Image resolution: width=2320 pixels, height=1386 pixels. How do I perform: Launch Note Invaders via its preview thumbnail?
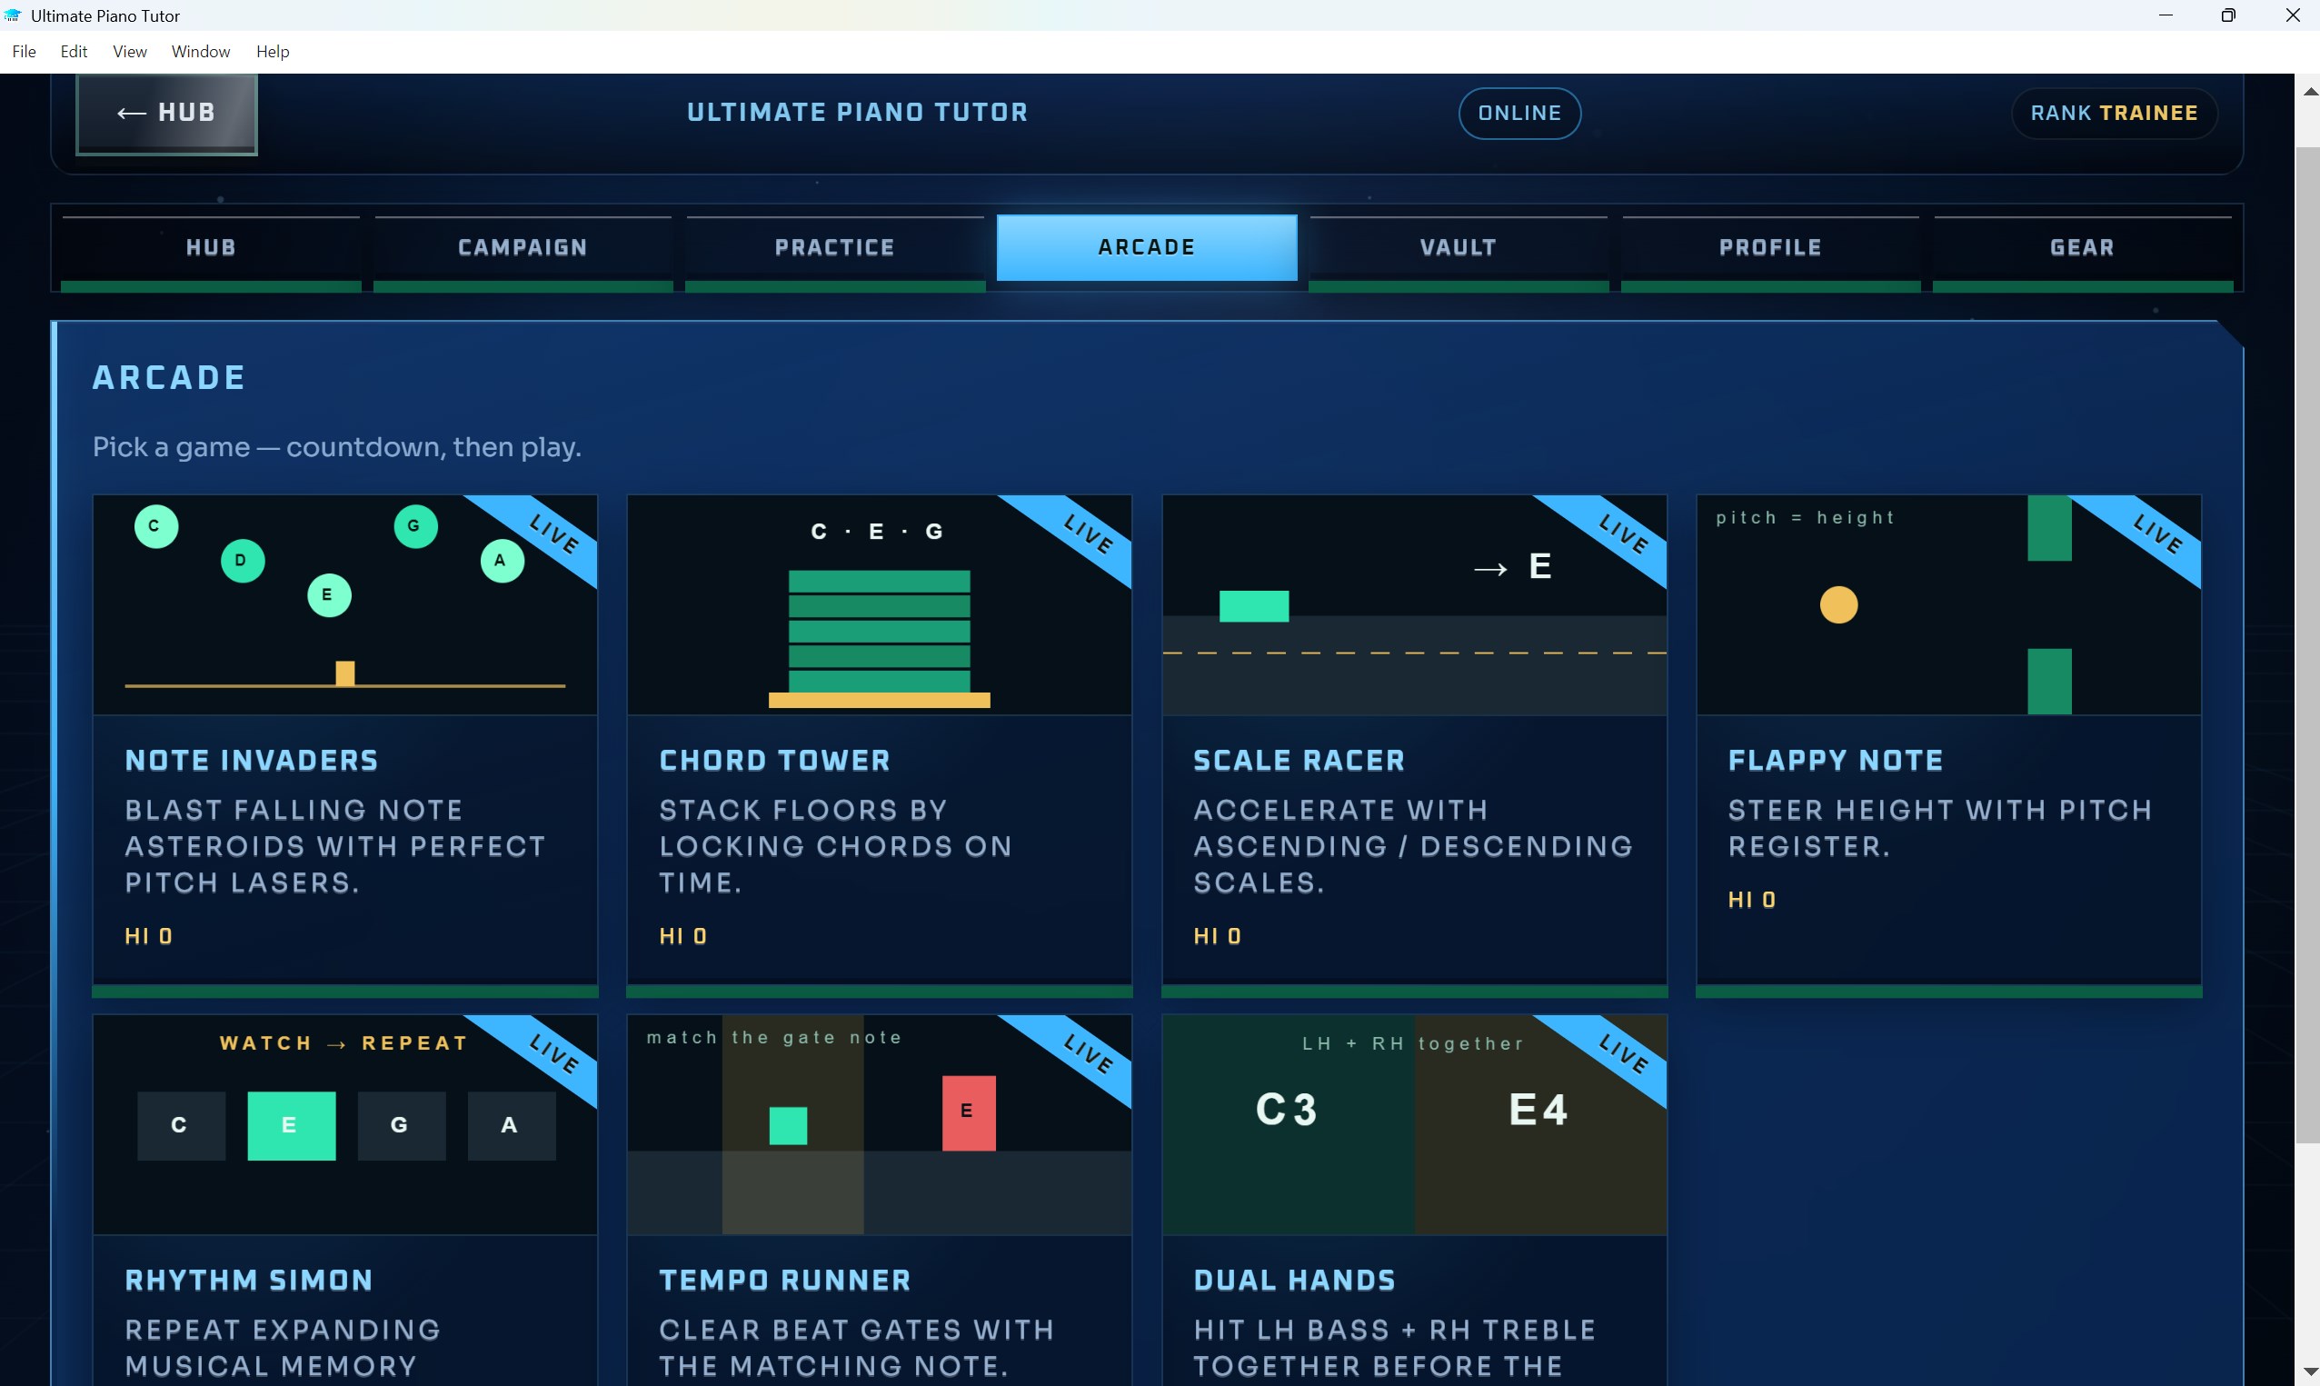tap(345, 605)
